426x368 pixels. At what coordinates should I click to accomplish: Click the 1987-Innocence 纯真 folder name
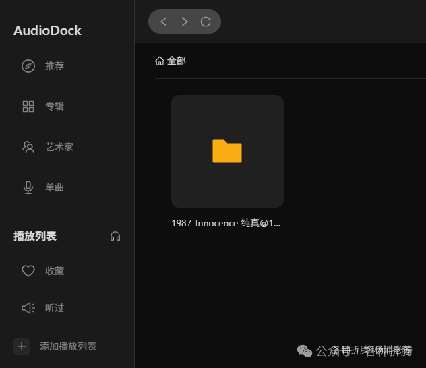(226, 223)
